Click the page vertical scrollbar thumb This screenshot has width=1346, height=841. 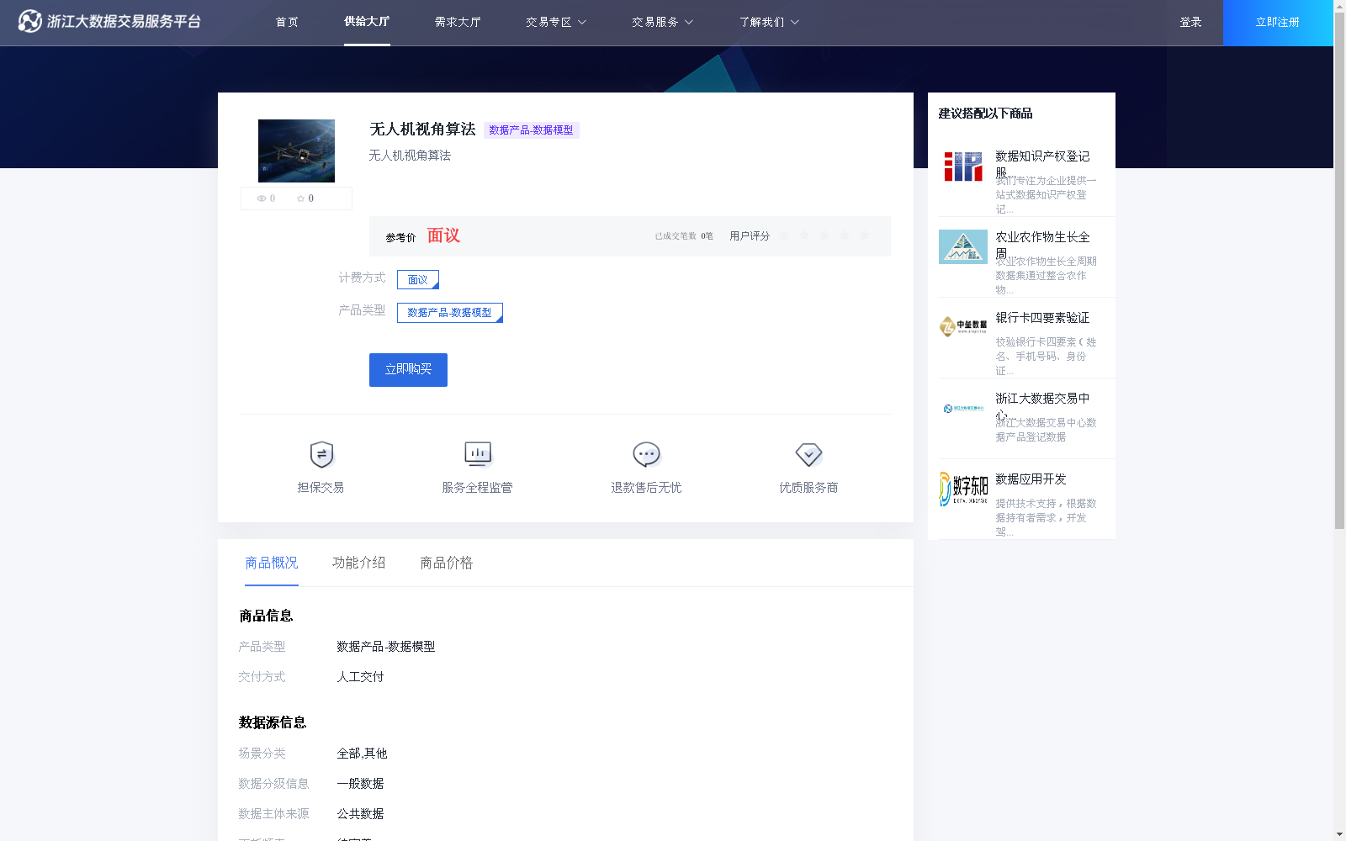1339,271
